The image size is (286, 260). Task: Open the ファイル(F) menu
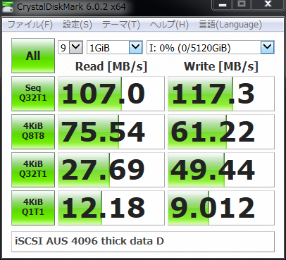[x=30, y=25]
